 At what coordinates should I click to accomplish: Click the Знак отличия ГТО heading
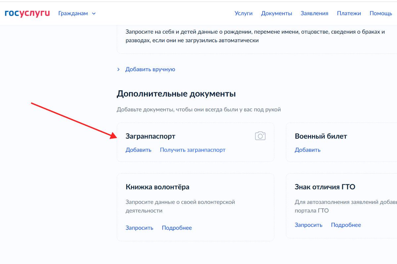(x=325, y=187)
